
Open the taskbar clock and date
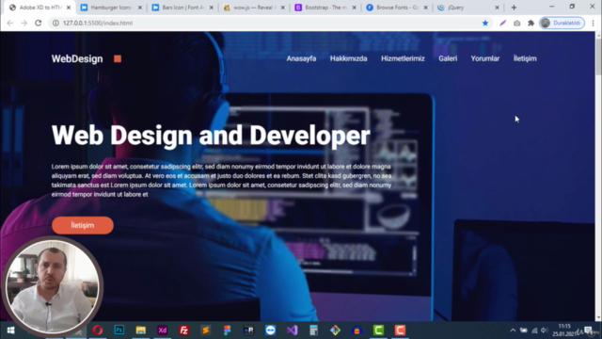tap(564, 331)
